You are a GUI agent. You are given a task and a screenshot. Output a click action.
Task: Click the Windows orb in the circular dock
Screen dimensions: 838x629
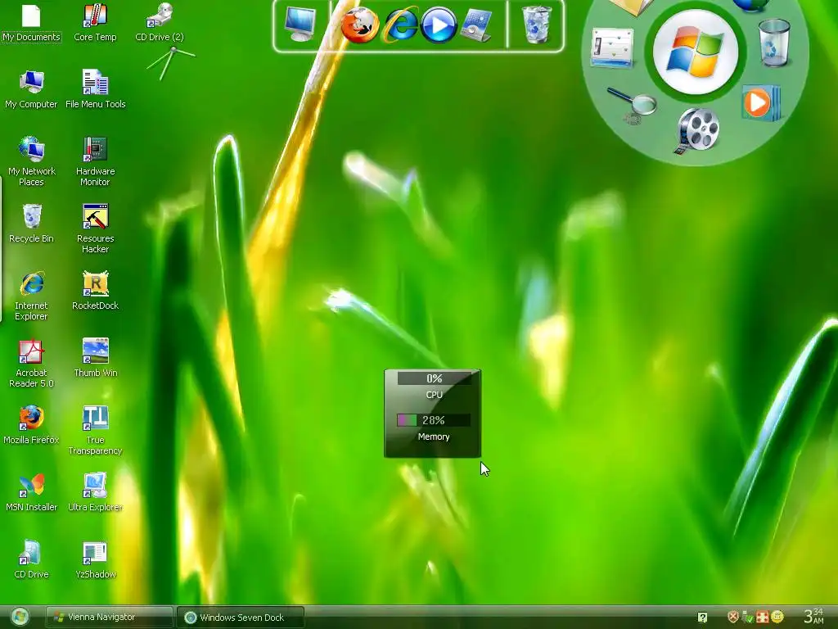coord(696,52)
